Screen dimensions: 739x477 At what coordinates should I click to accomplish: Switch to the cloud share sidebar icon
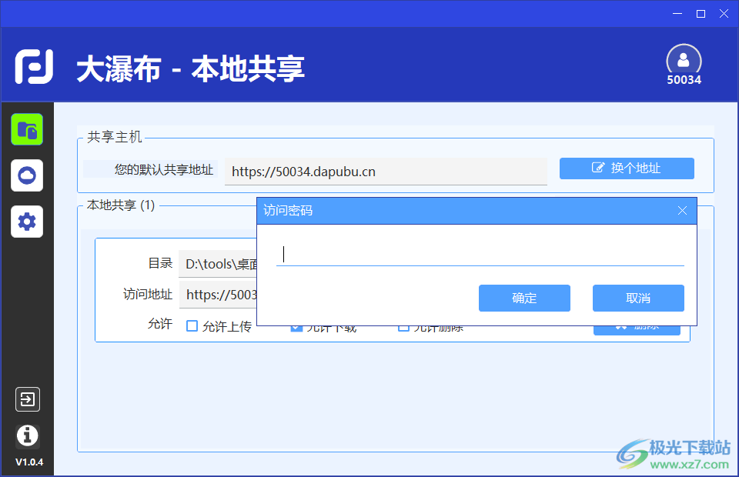[x=27, y=175]
